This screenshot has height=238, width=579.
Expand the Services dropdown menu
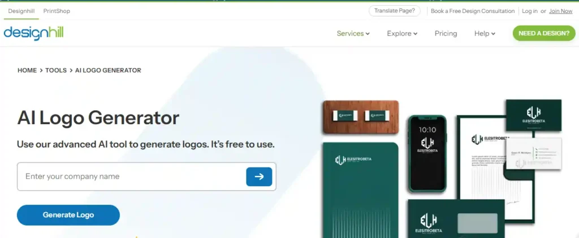(x=353, y=33)
